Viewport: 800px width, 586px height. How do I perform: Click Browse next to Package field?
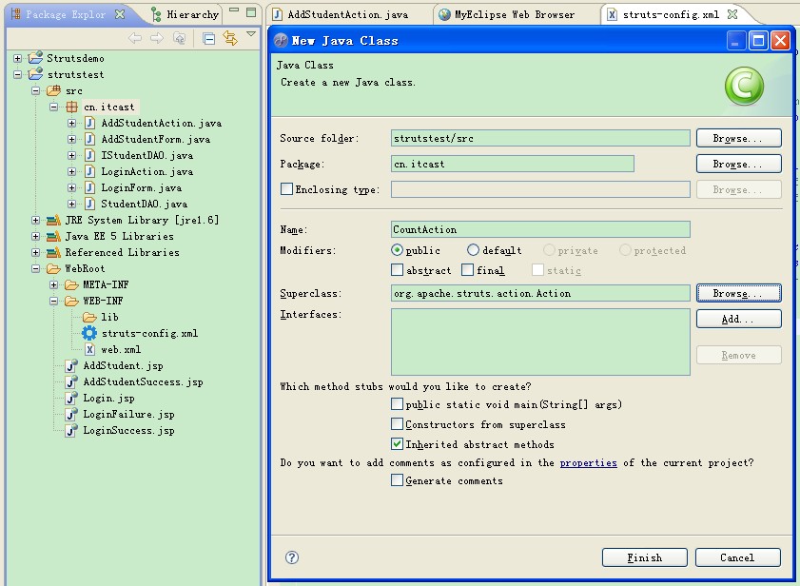739,164
